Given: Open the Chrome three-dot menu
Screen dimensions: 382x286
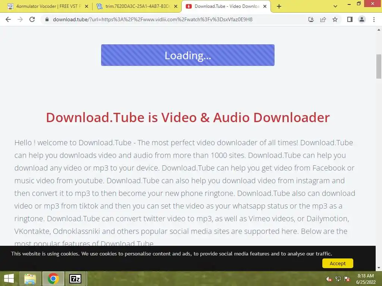Looking at the screenshot, I should tap(374, 19).
